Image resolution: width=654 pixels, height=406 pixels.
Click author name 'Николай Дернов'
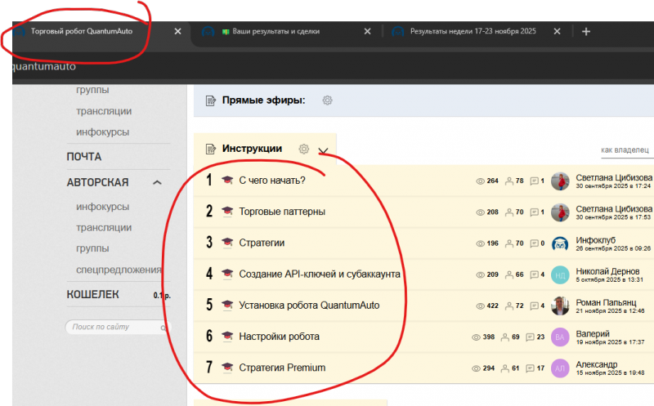tap(607, 271)
